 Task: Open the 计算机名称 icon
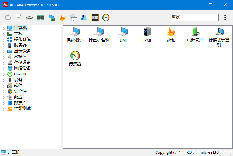coord(99,35)
